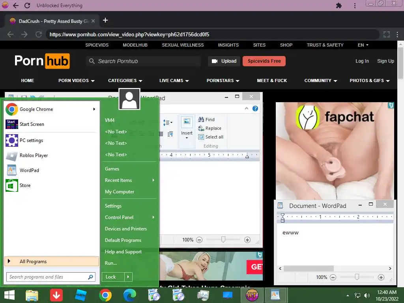
Task: Click the Spicevids Free button
Action: click(264, 61)
